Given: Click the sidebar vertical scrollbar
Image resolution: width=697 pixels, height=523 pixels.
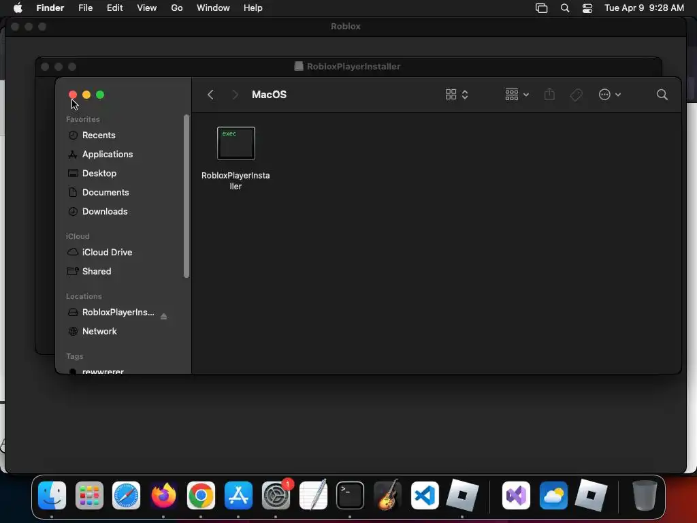Looking at the screenshot, I should (x=187, y=196).
